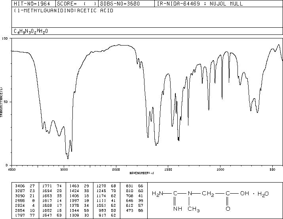The image size is (283, 219).
Task: Select peak 1051 in the peak table
Action: pos(101,206)
